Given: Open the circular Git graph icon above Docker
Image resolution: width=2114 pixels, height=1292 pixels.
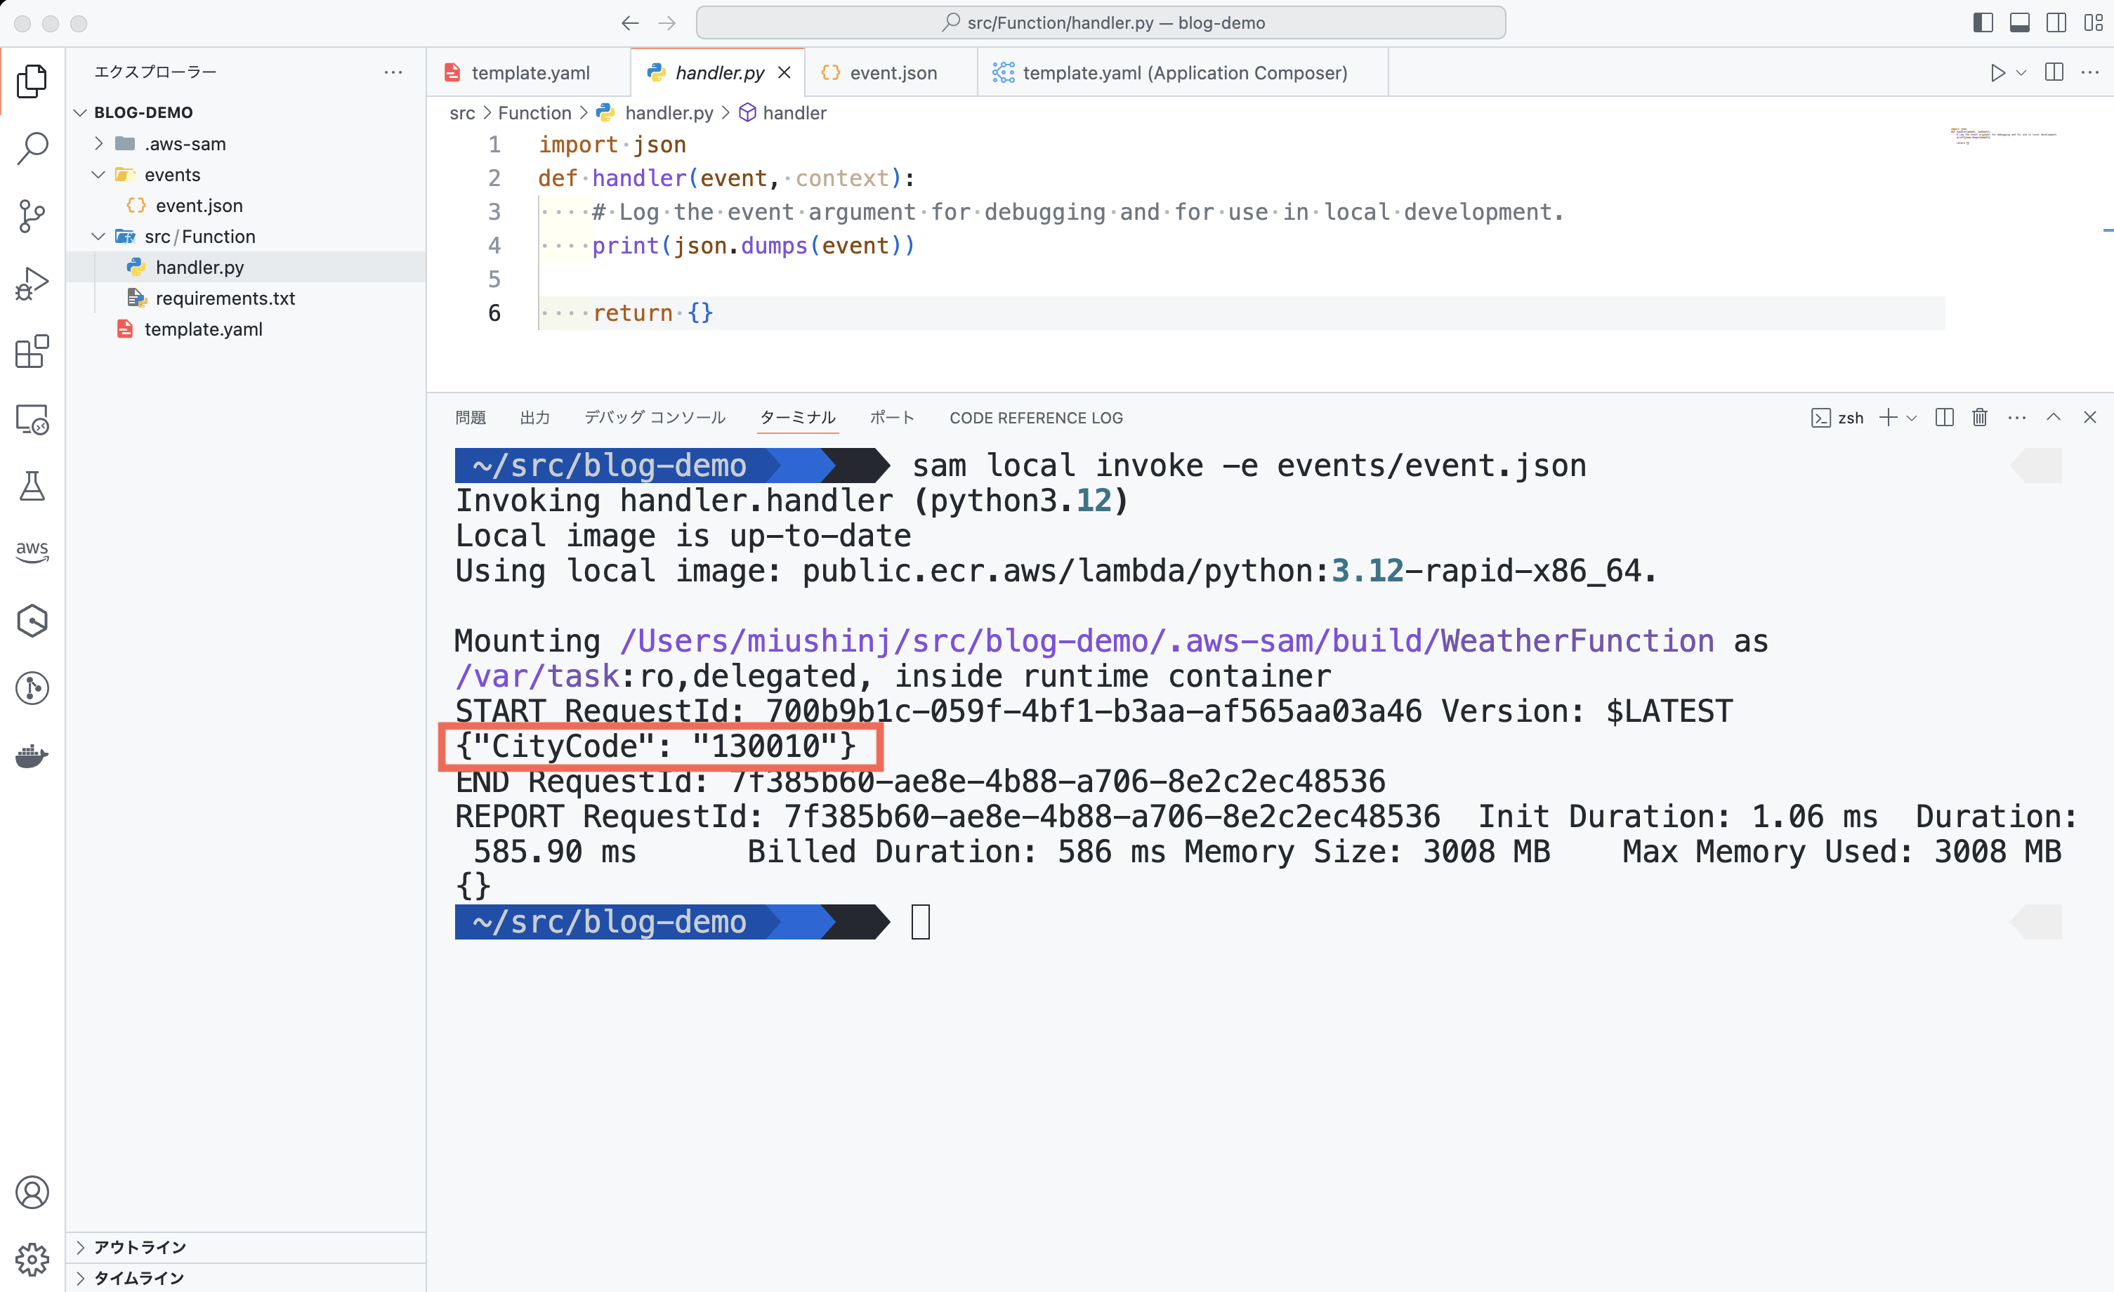Looking at the screenshot, I should tap(32, 688).
